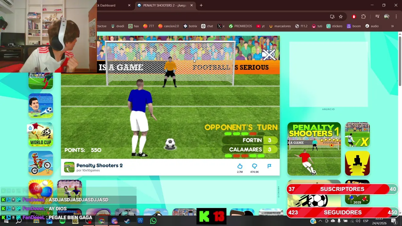Report the game with the flag icon

[x=269, y=166]
